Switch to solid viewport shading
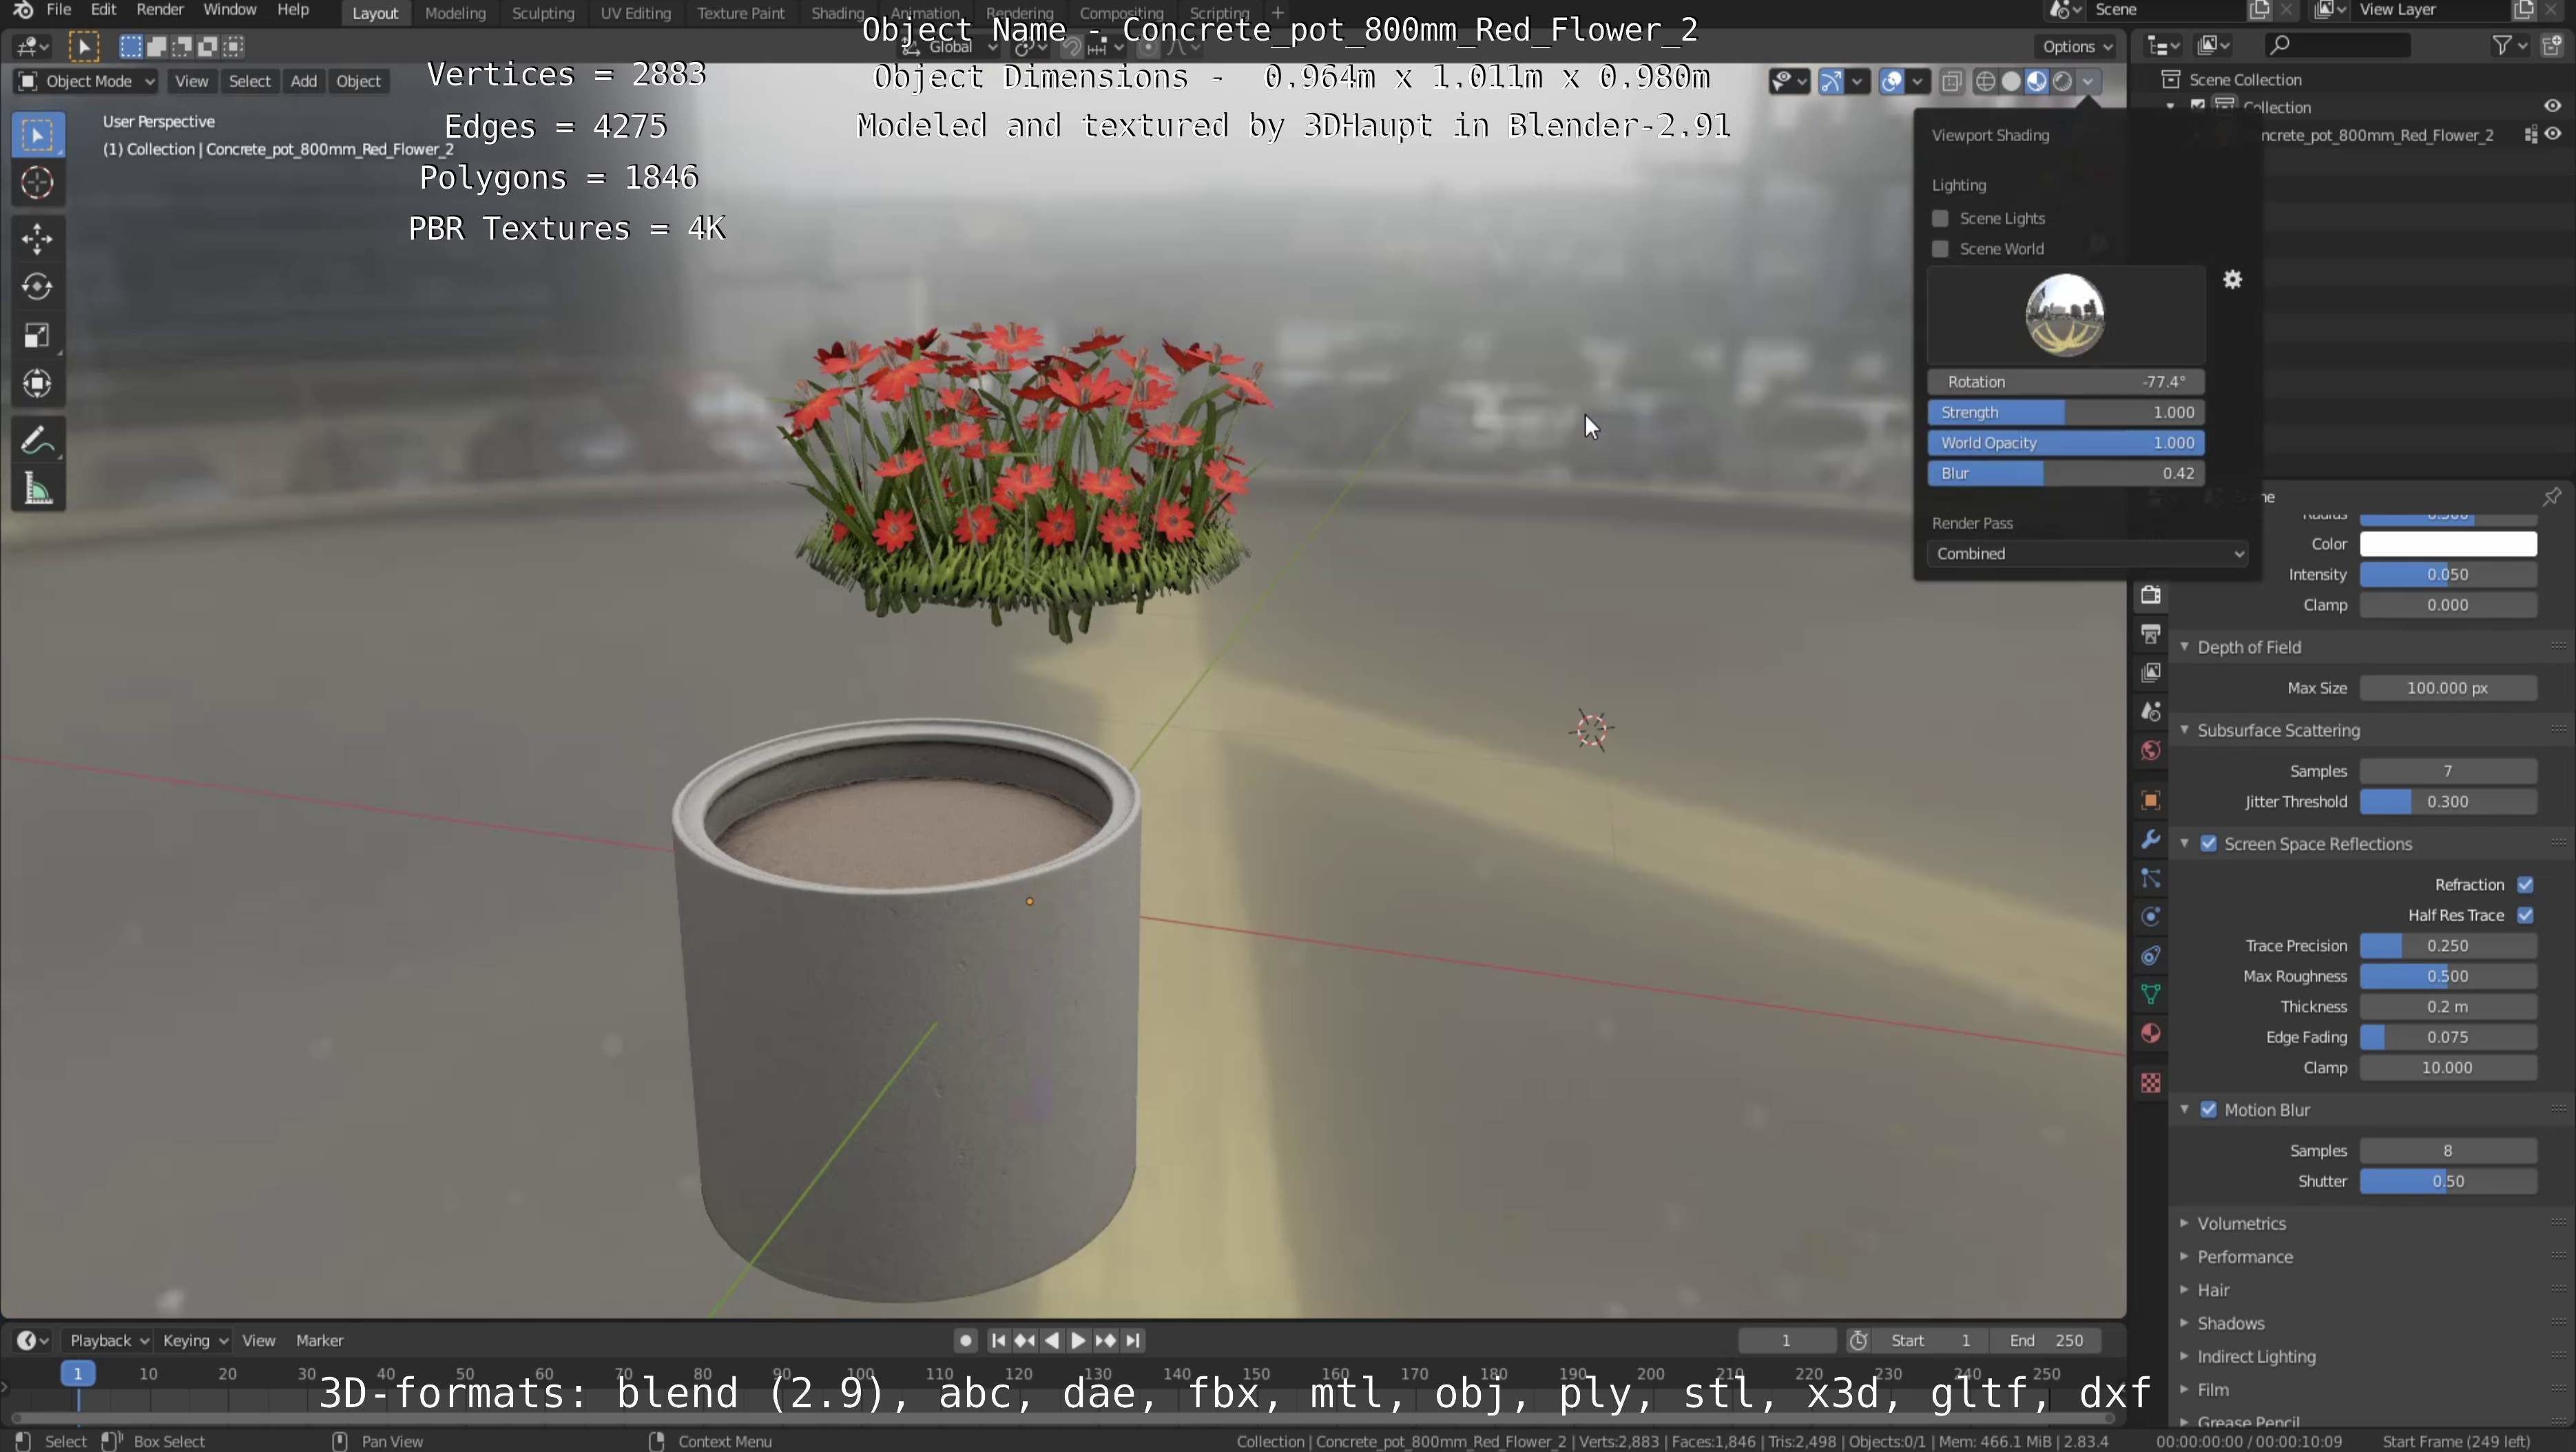Viewport: 2576px width, 1452px height. 2011,81
